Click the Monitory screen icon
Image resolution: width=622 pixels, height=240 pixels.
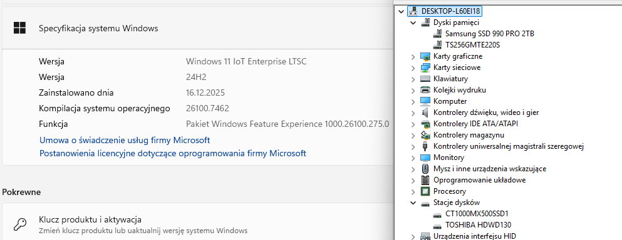pyautogui.click(x=425, y=157)
